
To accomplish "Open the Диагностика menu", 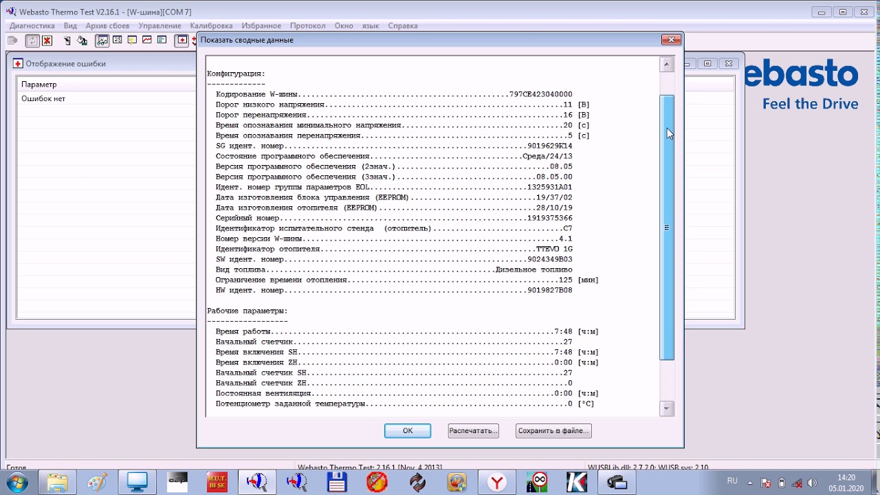I will pyautogui.click(x=32, y=25).
